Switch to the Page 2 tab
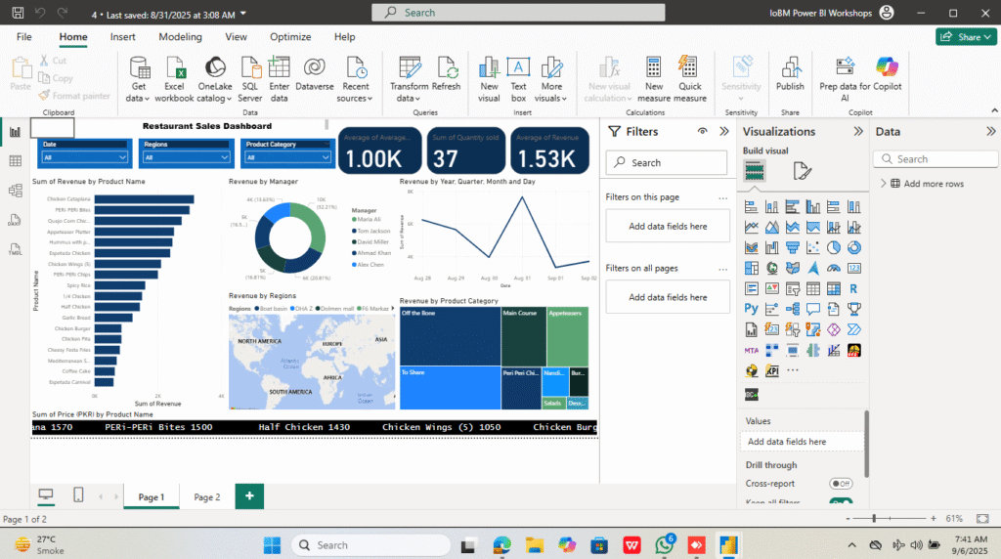The height and width of the screenshot is (559, 1001). [x=206, y=496]
